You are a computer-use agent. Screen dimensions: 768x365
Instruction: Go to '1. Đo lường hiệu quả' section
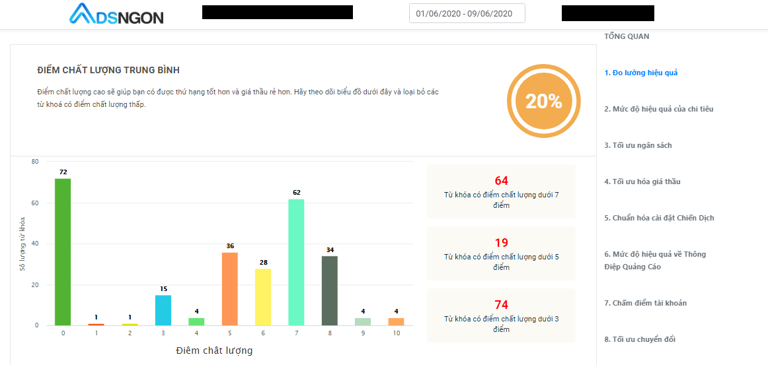641,73
